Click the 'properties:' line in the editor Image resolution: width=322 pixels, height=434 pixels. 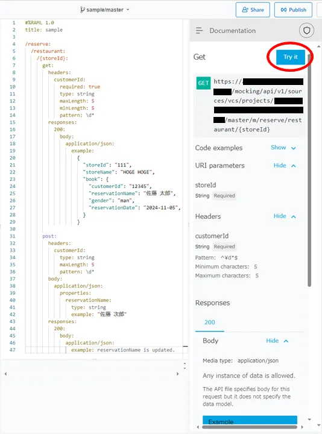75,293
